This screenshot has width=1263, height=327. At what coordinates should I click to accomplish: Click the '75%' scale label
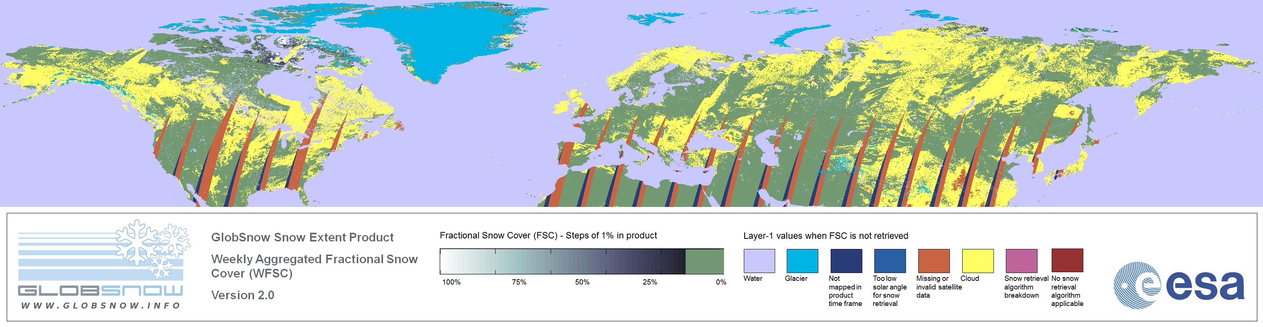click(519, 282)
